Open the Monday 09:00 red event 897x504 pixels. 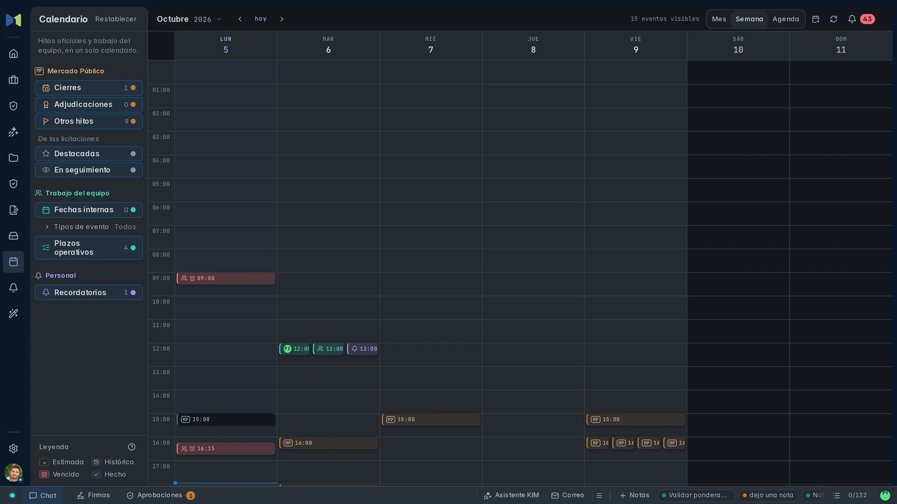226,278
